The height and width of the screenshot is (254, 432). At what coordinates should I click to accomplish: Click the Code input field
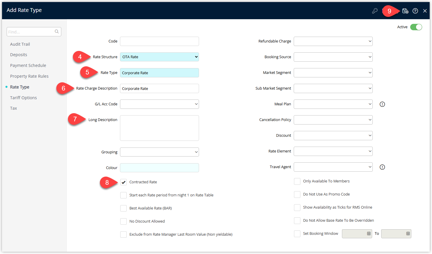[x=159, y=41]
